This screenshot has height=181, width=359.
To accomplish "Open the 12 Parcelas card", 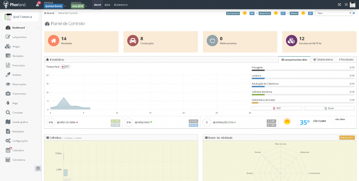I will pyautogui.click(x=319, y=42).
